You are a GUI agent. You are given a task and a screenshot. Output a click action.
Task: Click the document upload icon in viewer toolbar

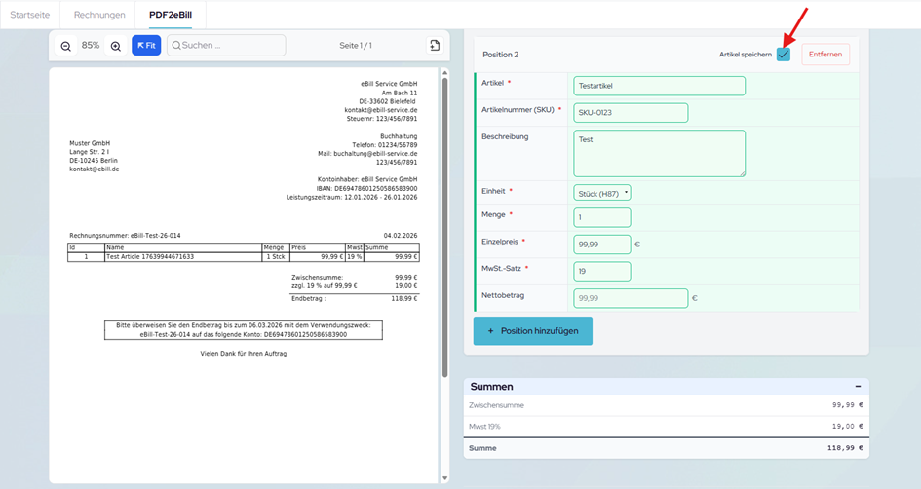435,46
